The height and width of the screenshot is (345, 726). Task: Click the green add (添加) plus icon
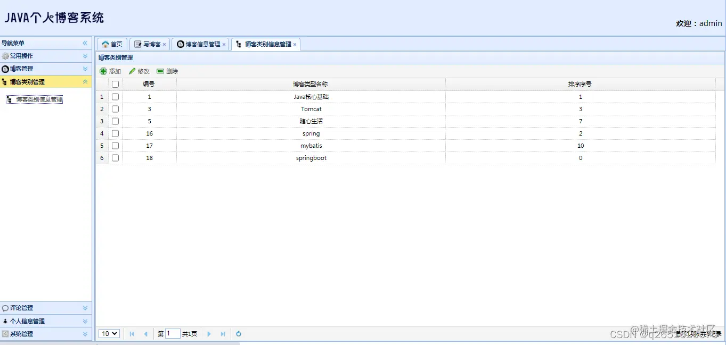pyautogui.click(x=103, y=71)
